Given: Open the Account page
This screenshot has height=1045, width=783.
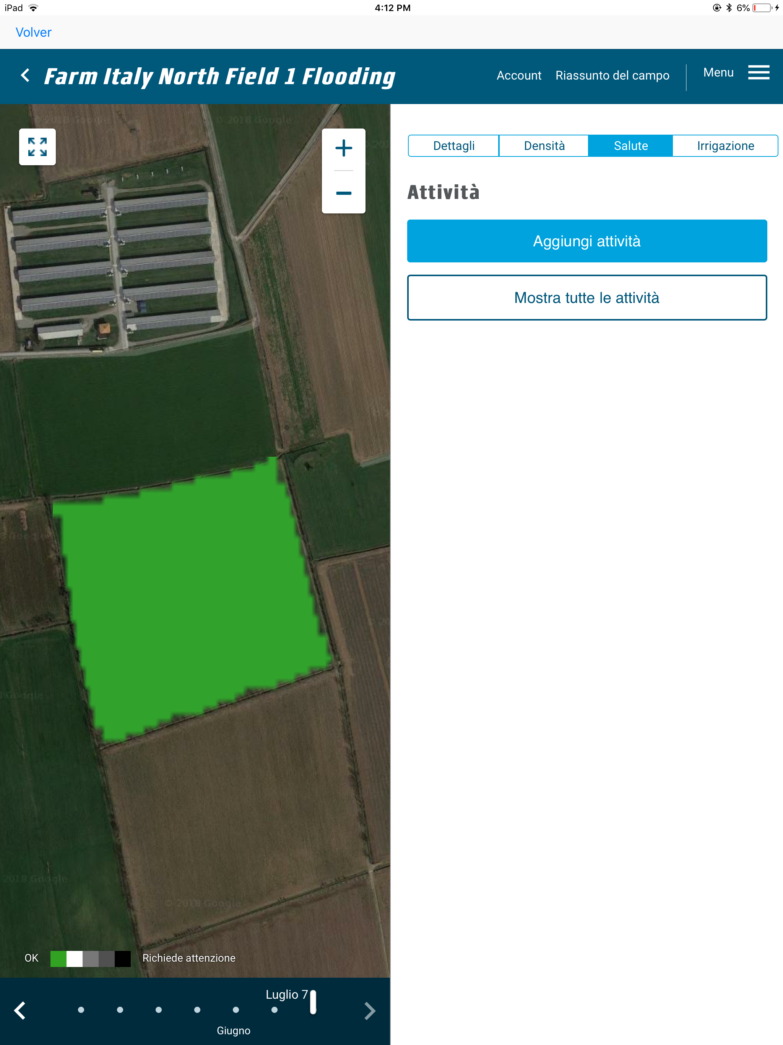Looking at the screenshot, I should 518,76.
